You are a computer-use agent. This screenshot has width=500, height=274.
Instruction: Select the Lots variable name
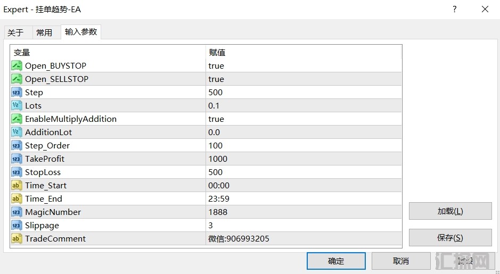pyautogui.click(x=34, y=106)
